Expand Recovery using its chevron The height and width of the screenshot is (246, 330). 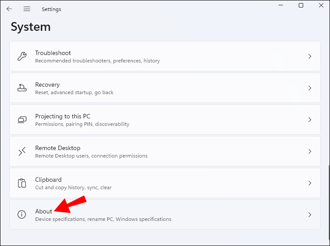[x=310, y=88]
